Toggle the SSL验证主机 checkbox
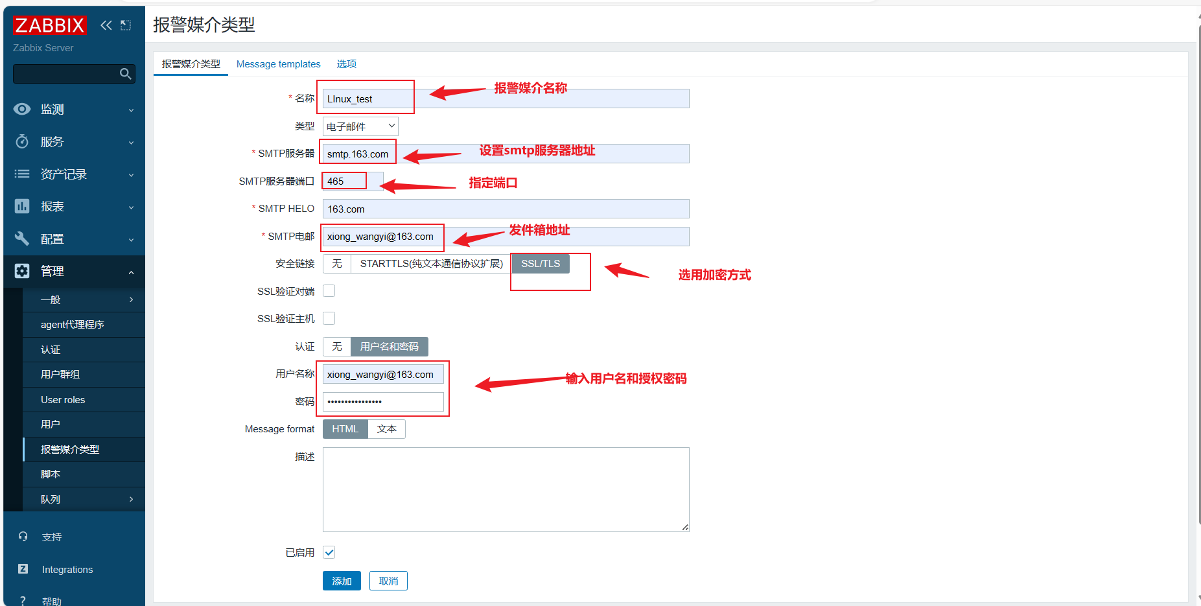The width and height of the screenshot is (1201, 606). [x=329, y=318]
